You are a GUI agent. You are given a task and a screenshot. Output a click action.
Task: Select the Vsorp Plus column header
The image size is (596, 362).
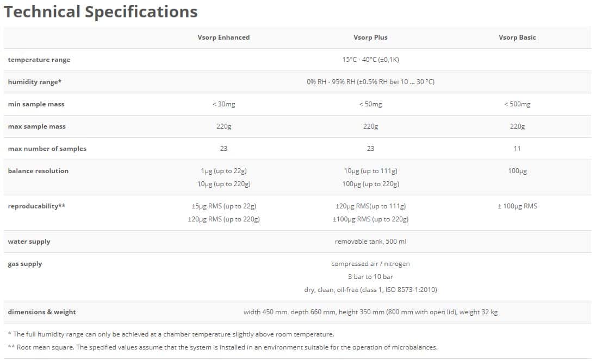[370, 37]
